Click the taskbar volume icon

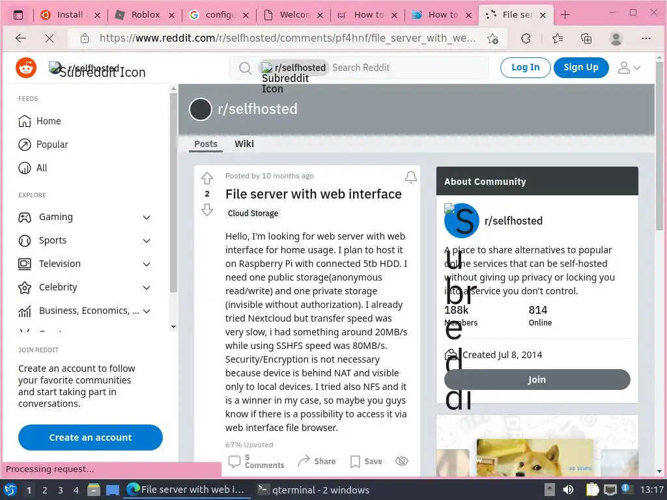[x=568, y=490]
